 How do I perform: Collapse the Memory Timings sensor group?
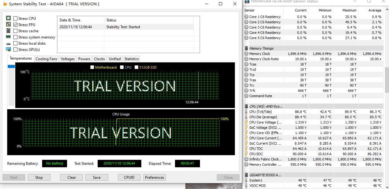(246, 48)
